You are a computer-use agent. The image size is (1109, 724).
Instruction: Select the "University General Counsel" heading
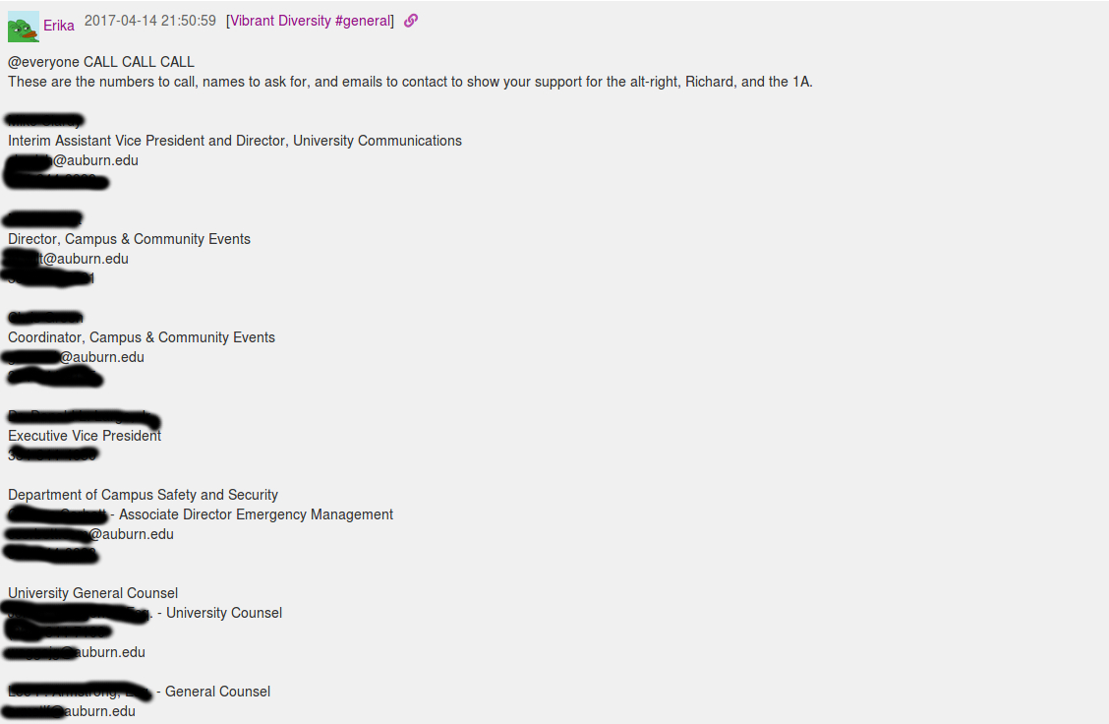point(93,593)
